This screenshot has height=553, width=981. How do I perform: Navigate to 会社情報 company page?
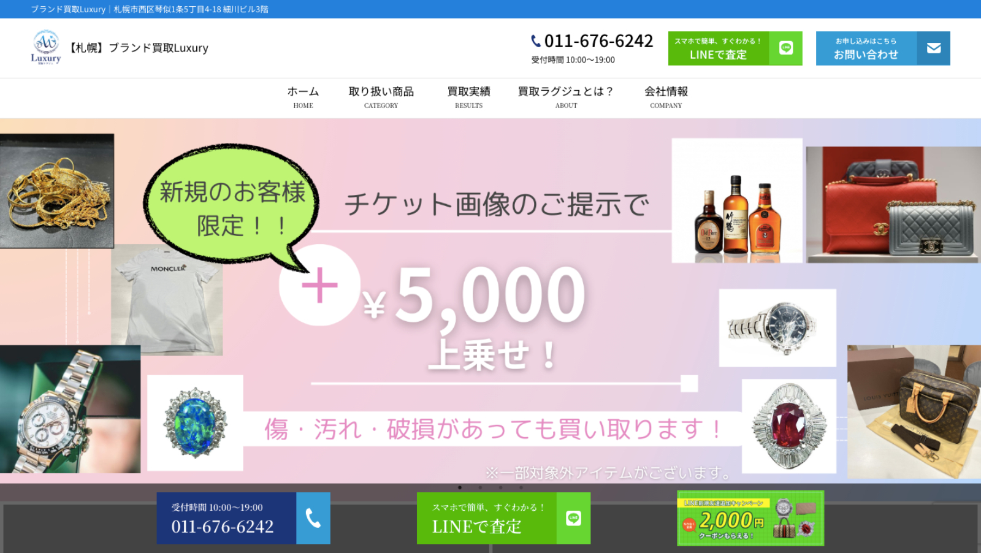click(x=666, y=97)
